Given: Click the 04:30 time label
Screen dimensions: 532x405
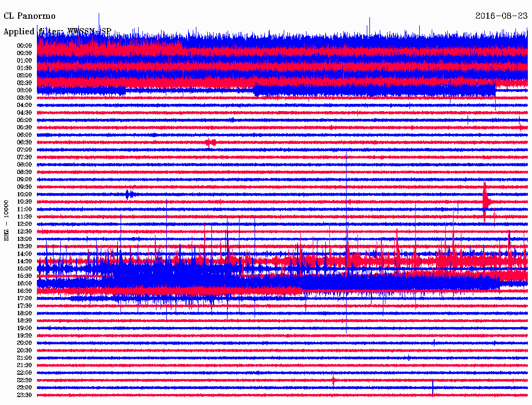Looking at the screenshot, I should click(24, 113).
